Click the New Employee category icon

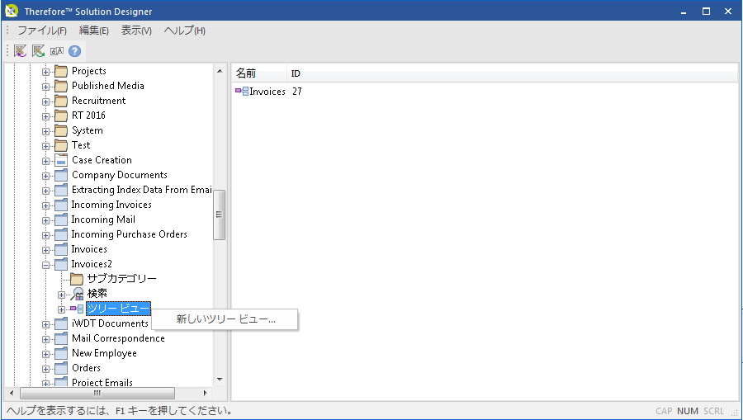click(60, 353)
